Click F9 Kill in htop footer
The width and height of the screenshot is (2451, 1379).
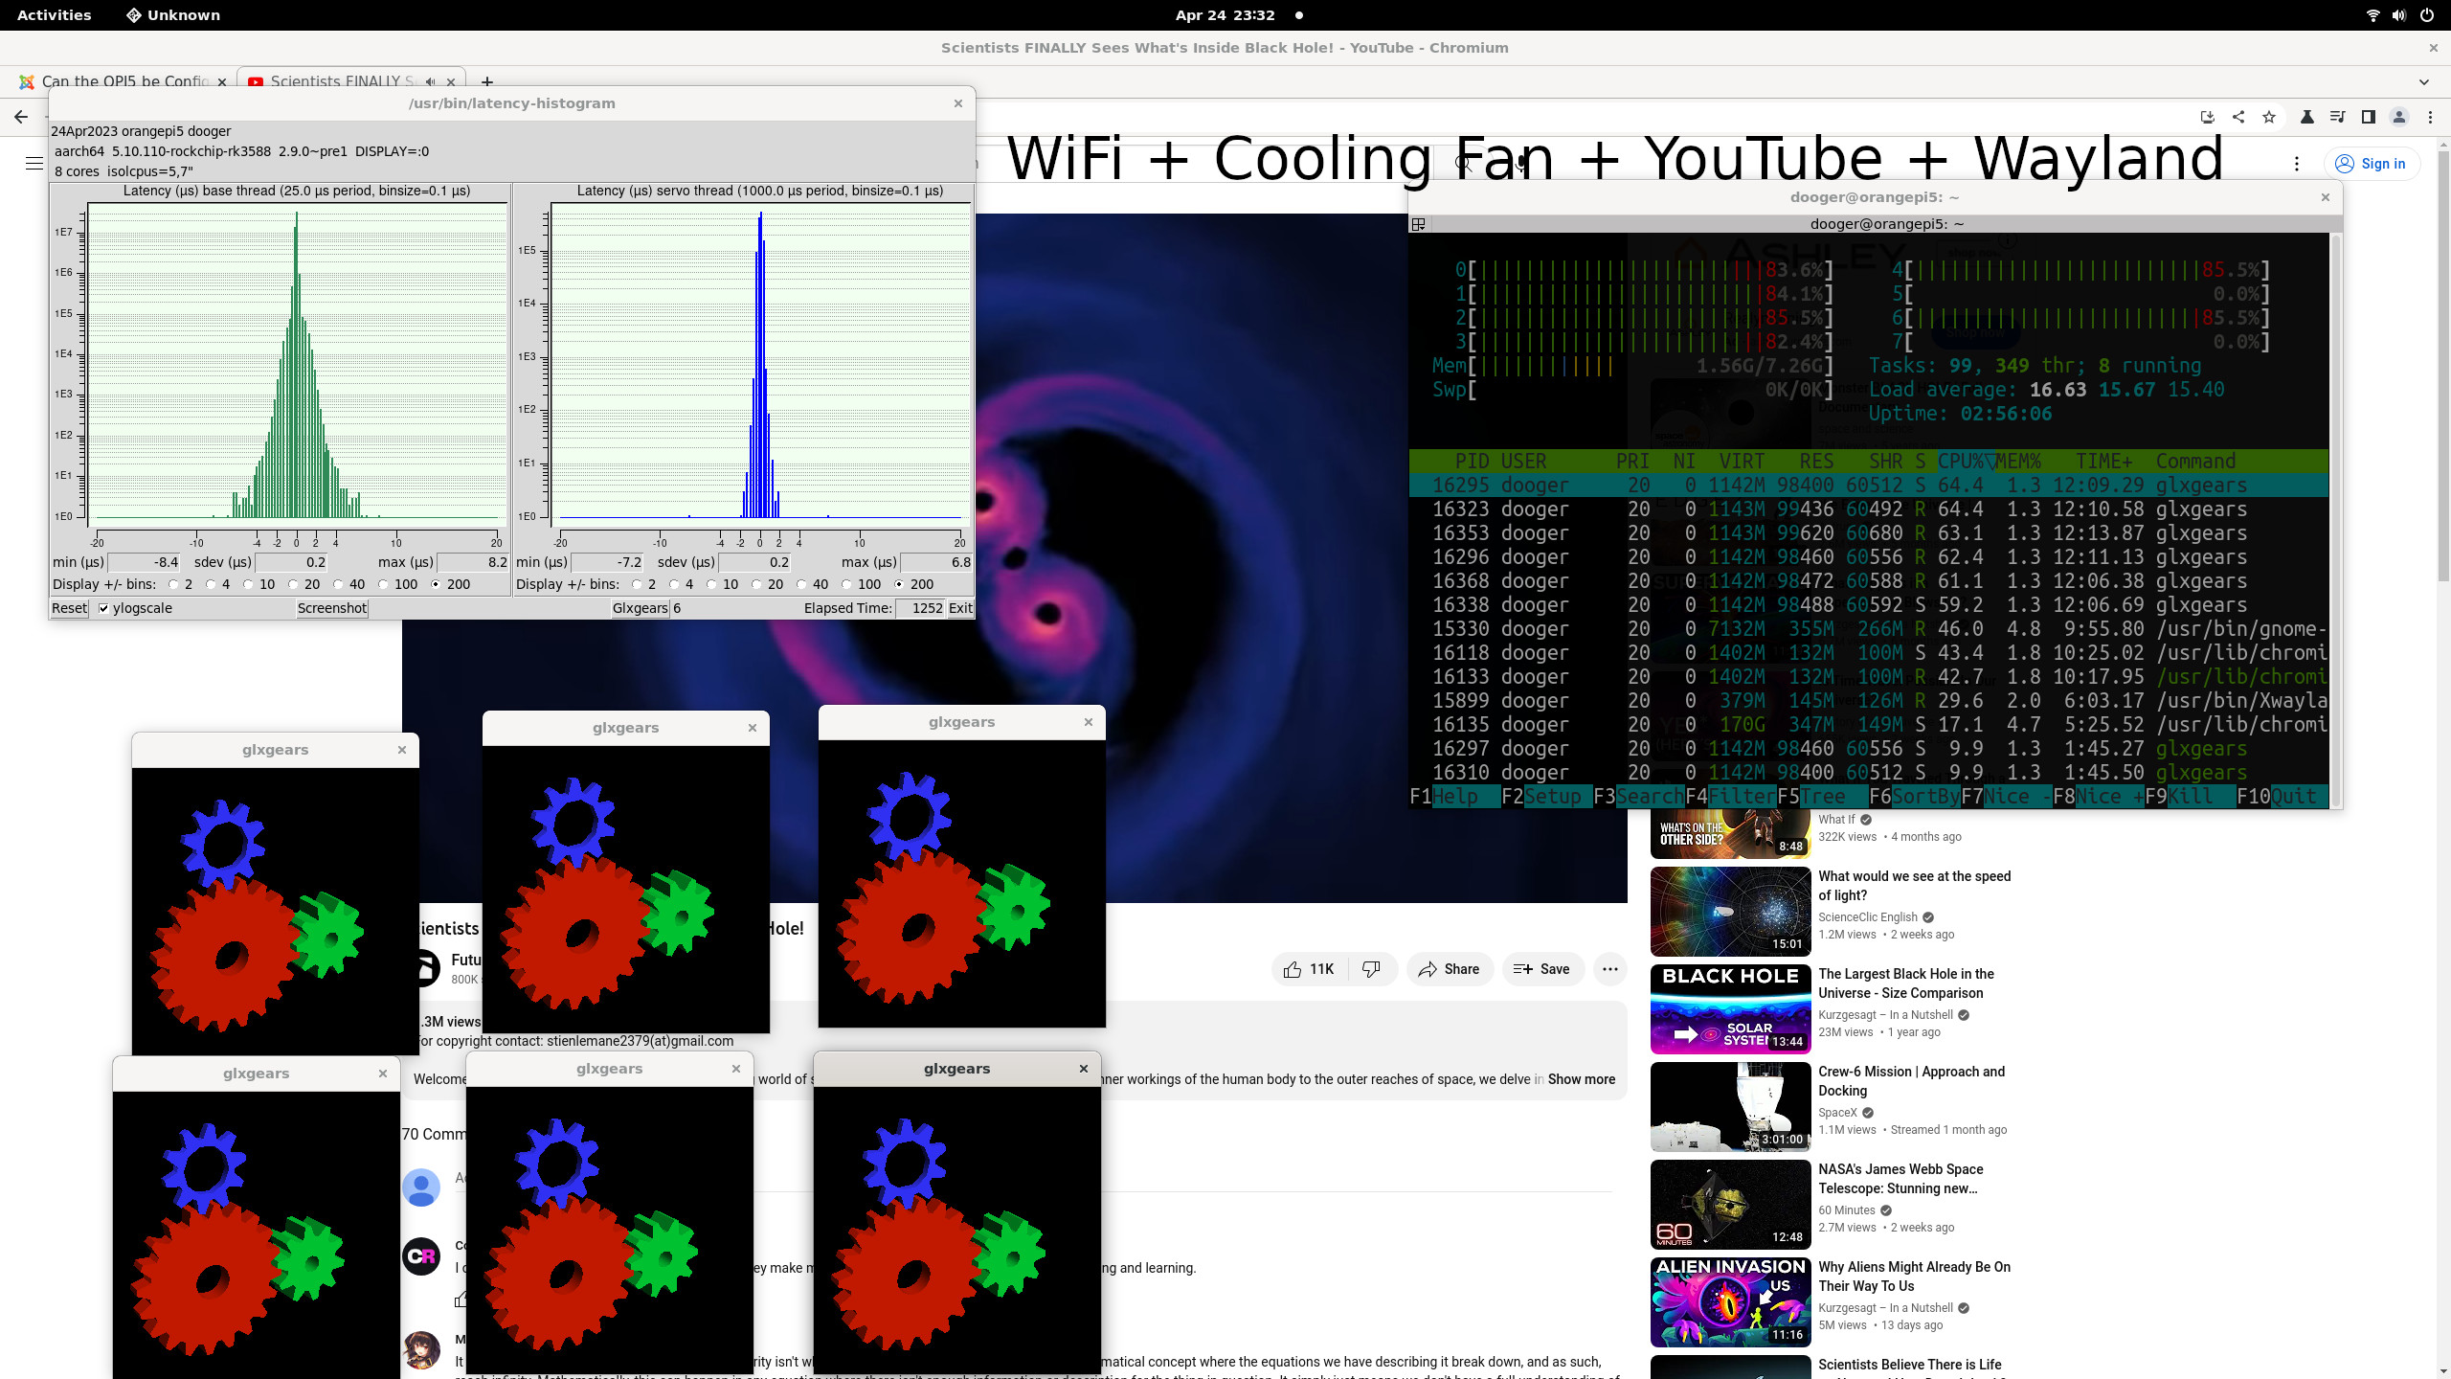(2191, 796)
